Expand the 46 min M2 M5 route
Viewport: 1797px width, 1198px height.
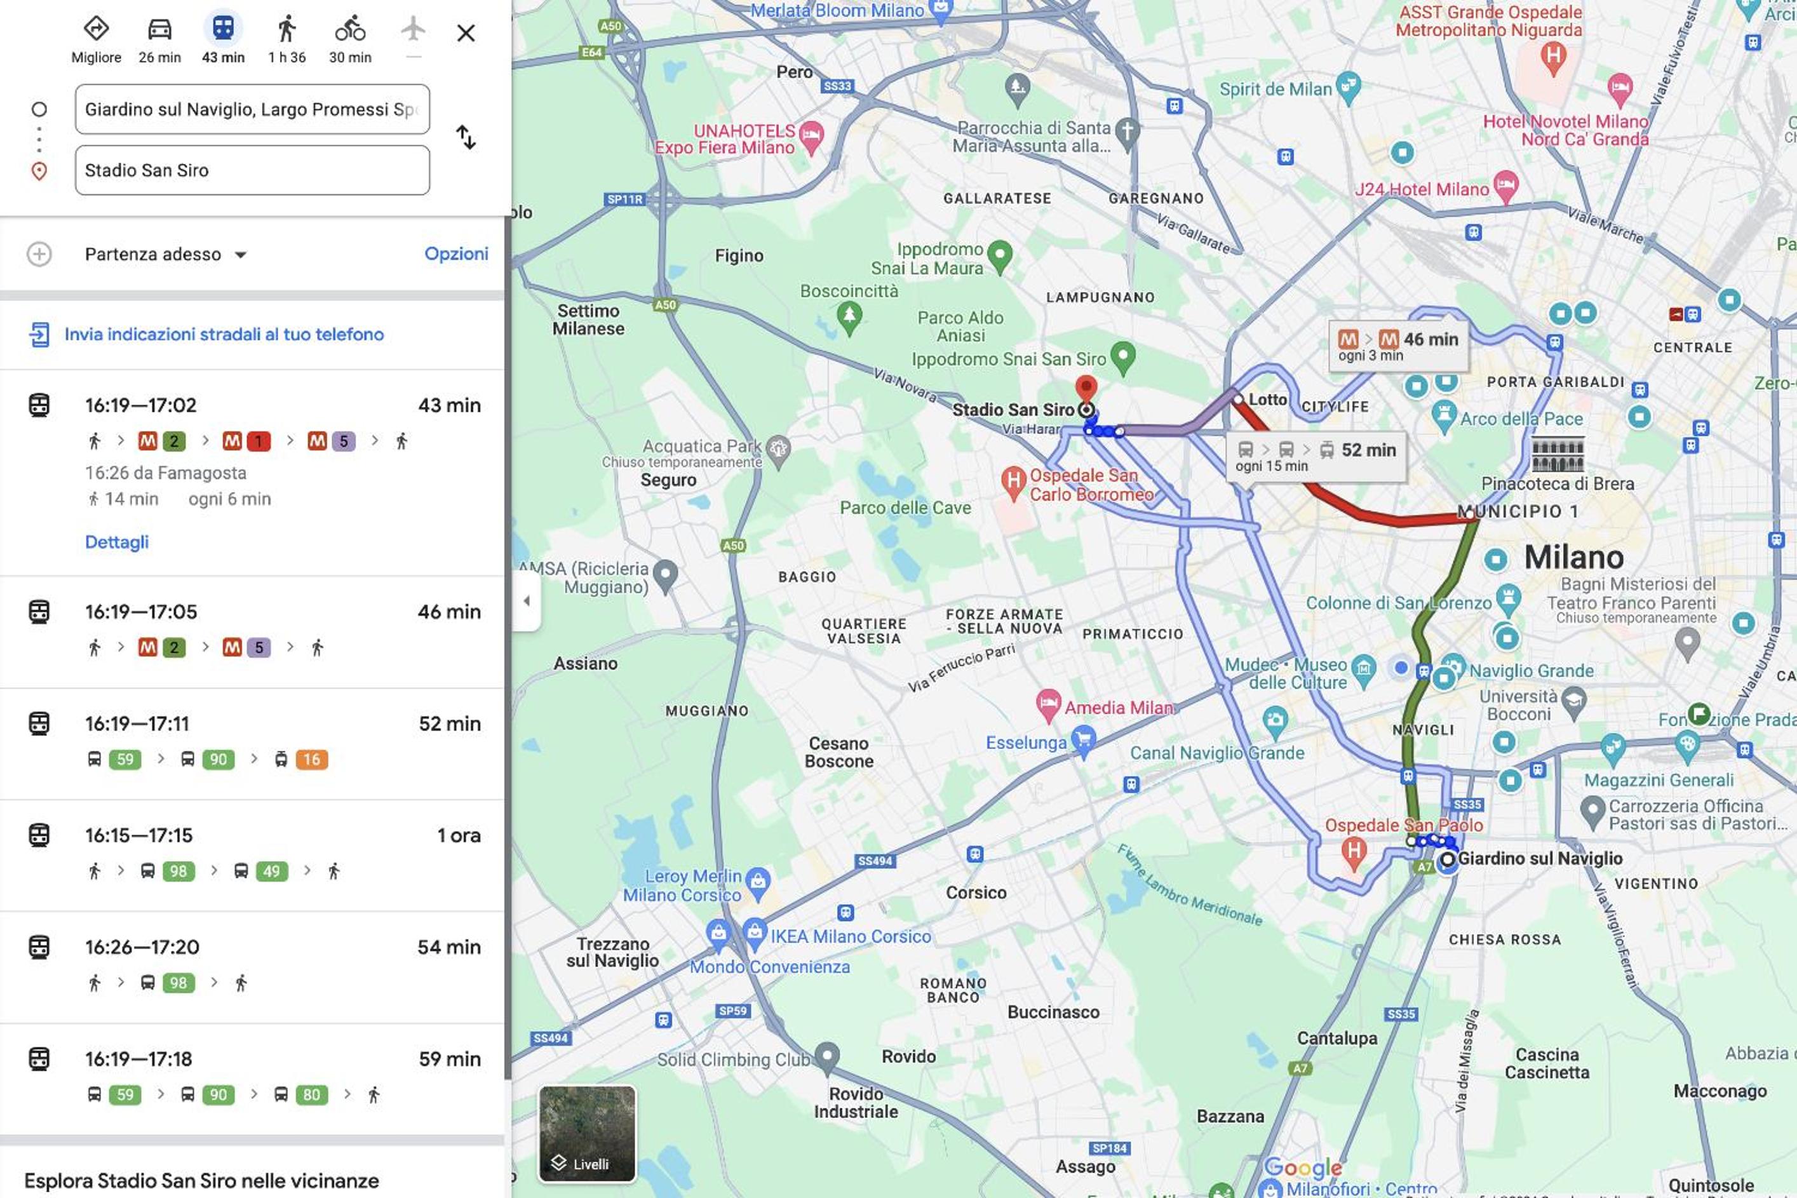tap(252, 631)
